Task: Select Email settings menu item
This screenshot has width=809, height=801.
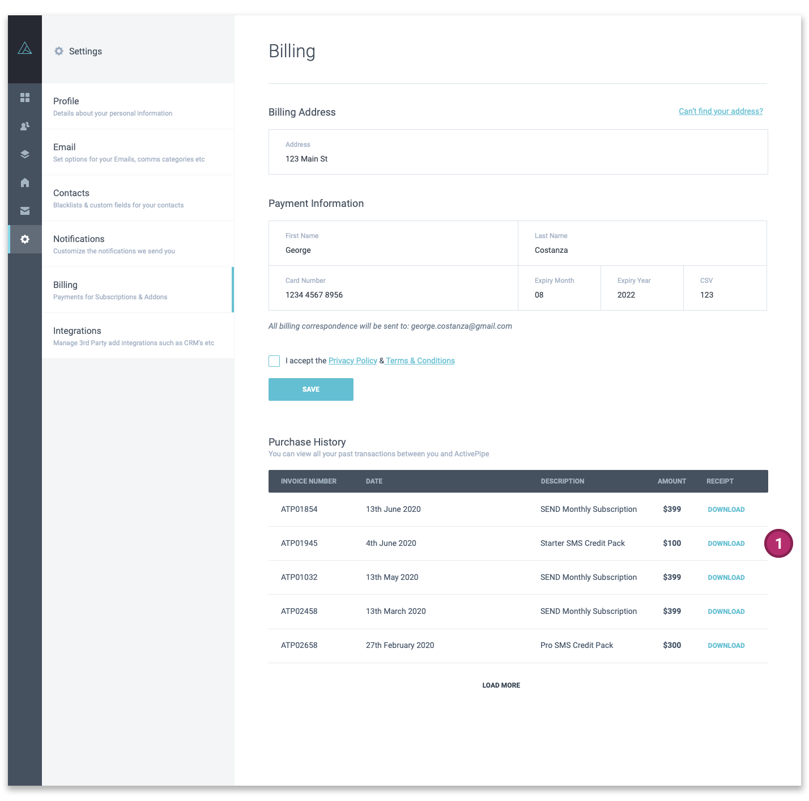Action: (138, 152)
